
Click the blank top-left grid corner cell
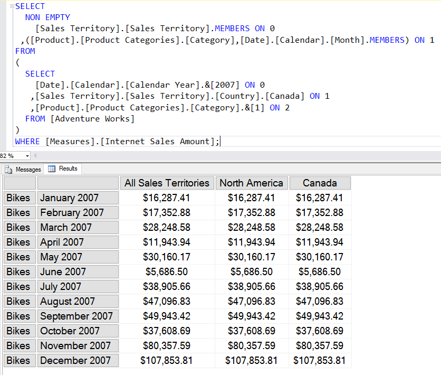point(19,183)
